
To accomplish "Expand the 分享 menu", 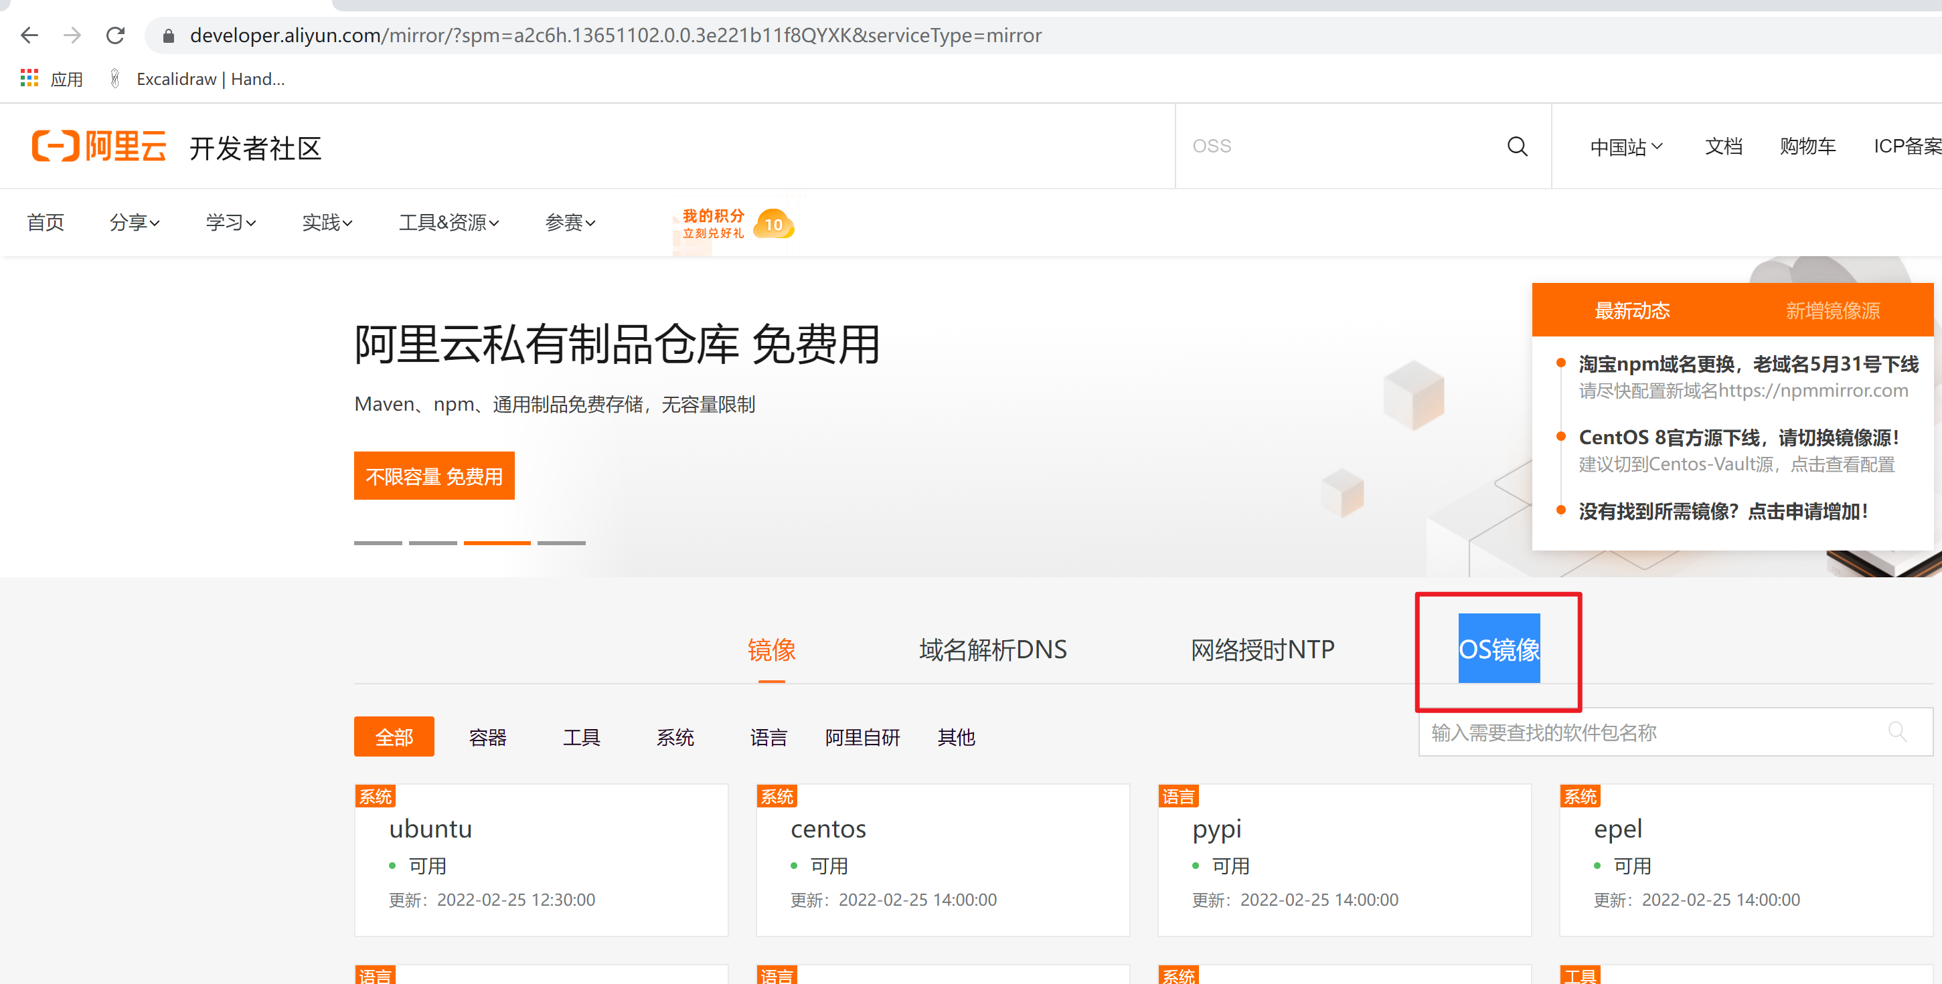I will coord(134,222).
